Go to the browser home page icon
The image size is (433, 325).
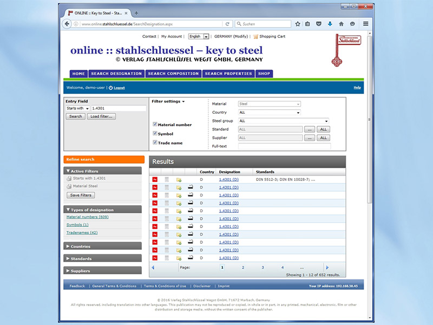pyautogui.click(x=342, y=24)
